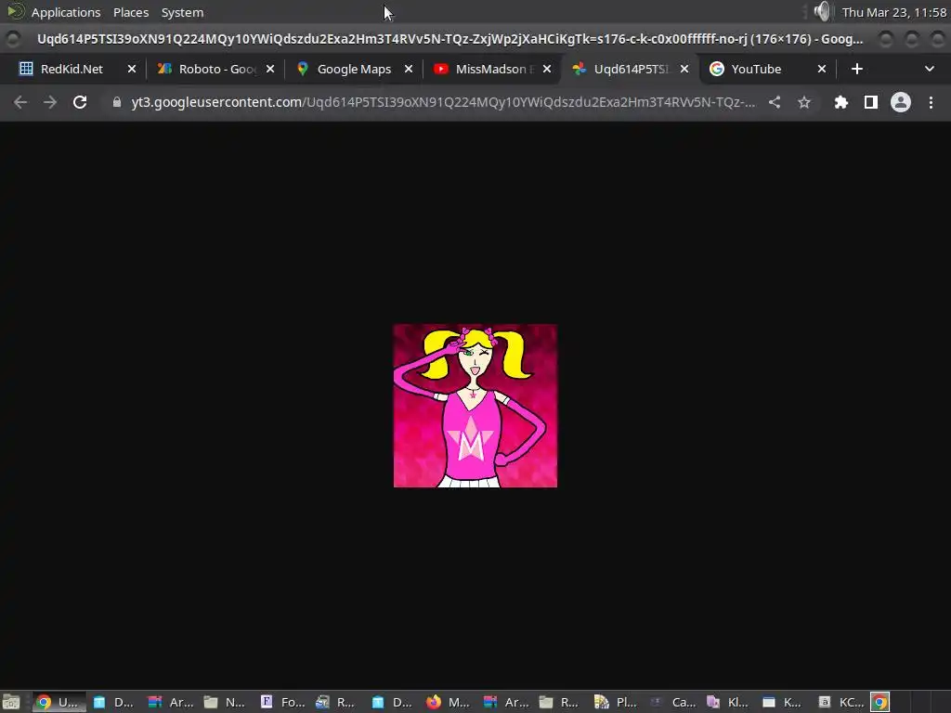The image size is (951, 713).
Task: Open a new tab with plus button
Action: [x=856, y=69]
